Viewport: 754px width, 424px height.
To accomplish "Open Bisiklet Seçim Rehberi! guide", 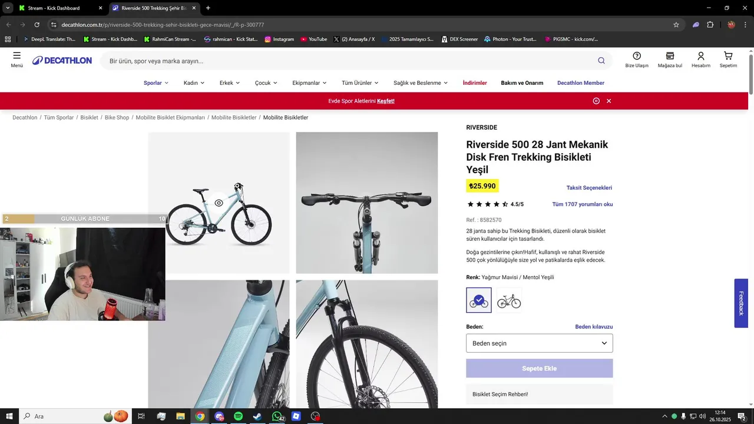I will tap(539, 394).
